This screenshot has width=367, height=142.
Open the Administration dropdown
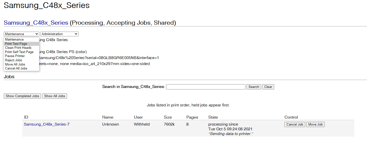tap(59, 34)
